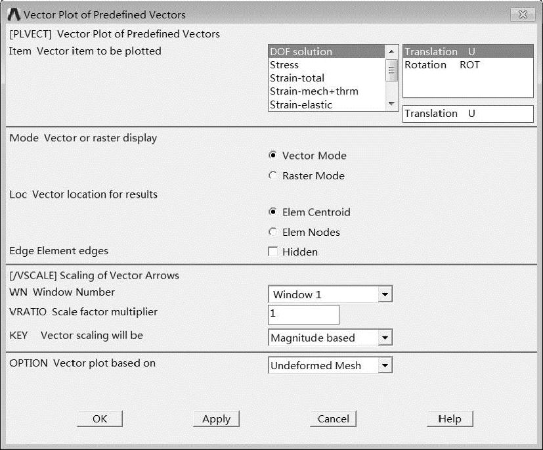Switch to Raster Mode radio button
This screenshot has height=450, width=543.
[273, 175]
